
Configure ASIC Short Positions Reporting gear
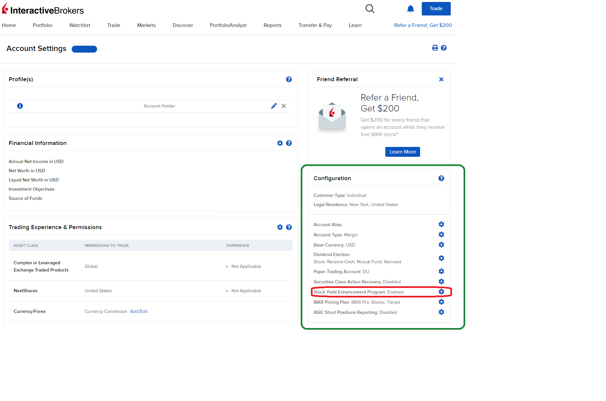point(441,312)
